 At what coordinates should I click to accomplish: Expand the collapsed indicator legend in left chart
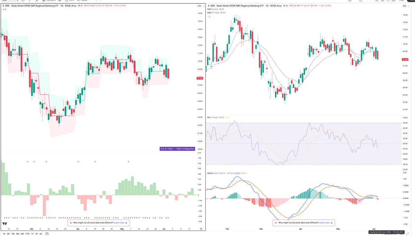[x=4, y=9]
